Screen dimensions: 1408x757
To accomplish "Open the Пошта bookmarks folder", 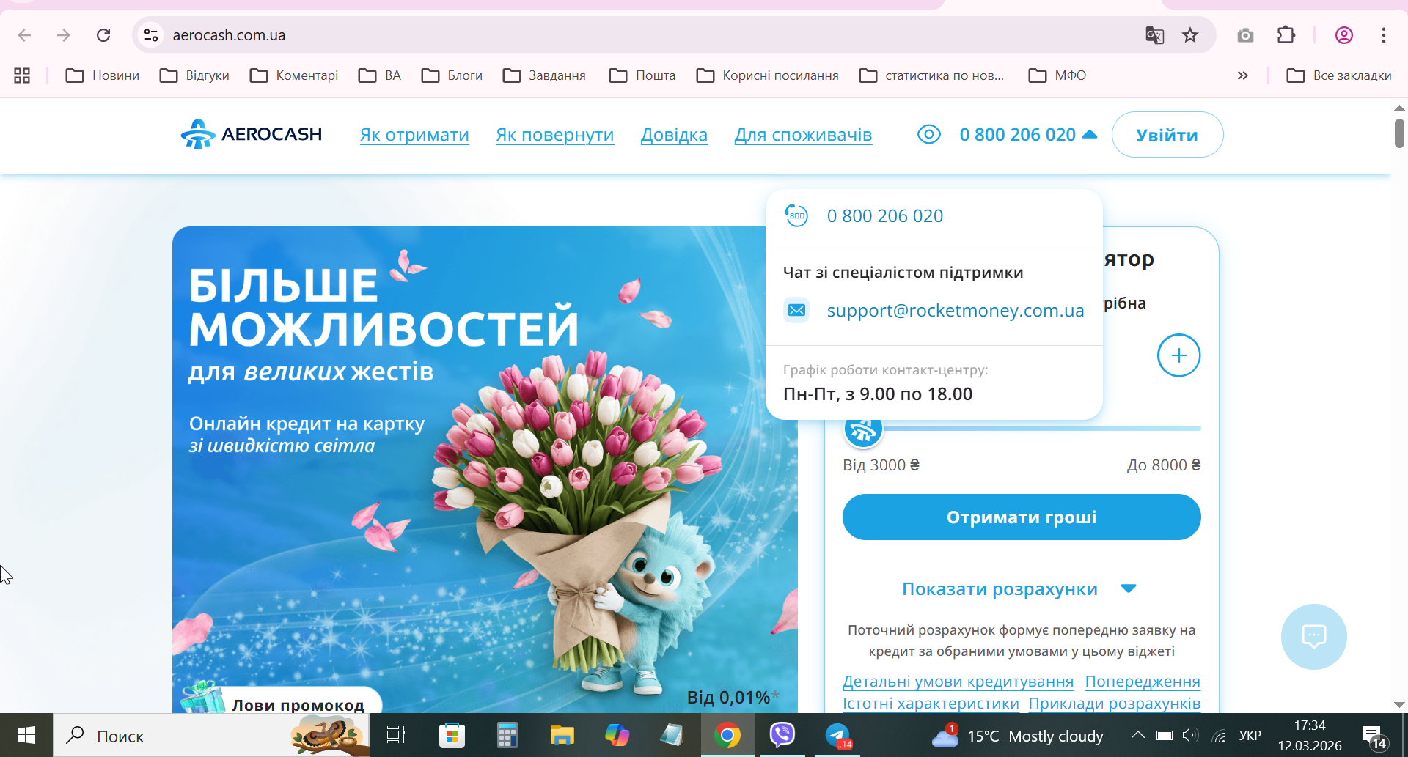I will 642,75.
